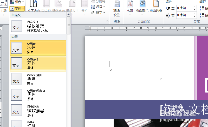Screen dimensions: 208x127
Task: Open 页面颜色 page color options
Action: pos(142,8)
